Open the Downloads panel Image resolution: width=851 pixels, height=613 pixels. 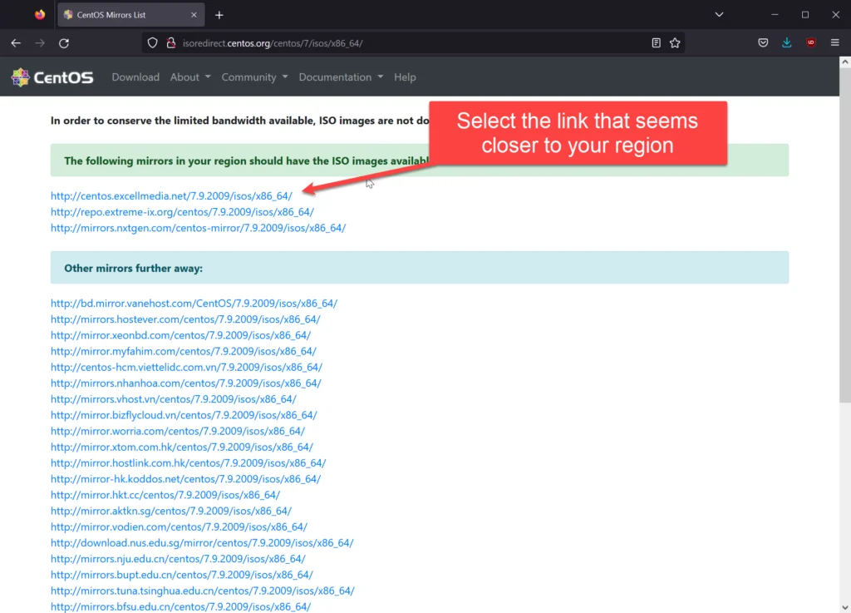pos(786,42)
